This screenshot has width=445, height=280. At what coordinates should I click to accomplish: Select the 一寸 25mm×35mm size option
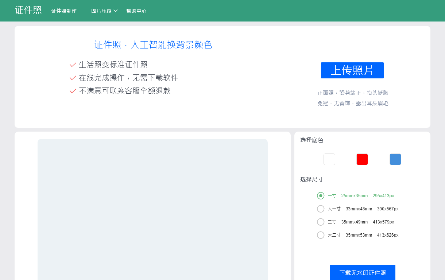tap(321, 195)
